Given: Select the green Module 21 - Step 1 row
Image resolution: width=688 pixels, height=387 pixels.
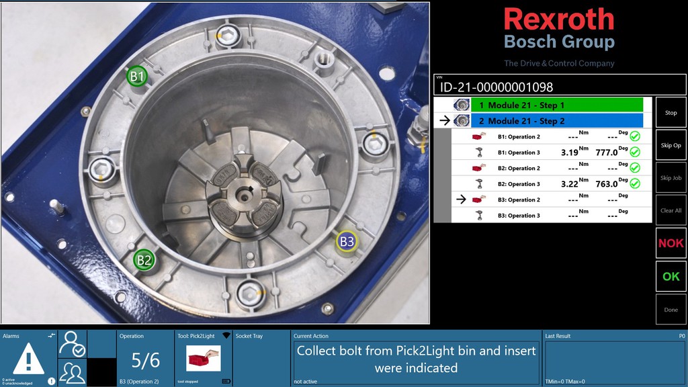Looking at the screenshot, I should click(x=557, y=105).
